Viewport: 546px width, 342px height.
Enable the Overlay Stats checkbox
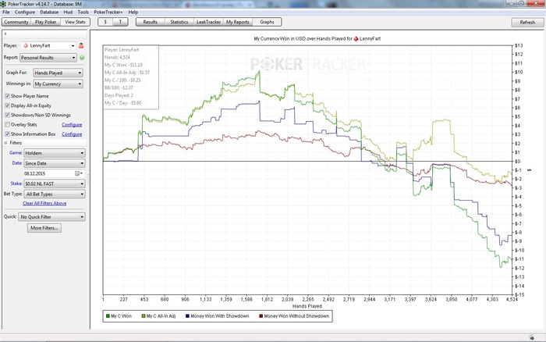click(x=7, y=124)
